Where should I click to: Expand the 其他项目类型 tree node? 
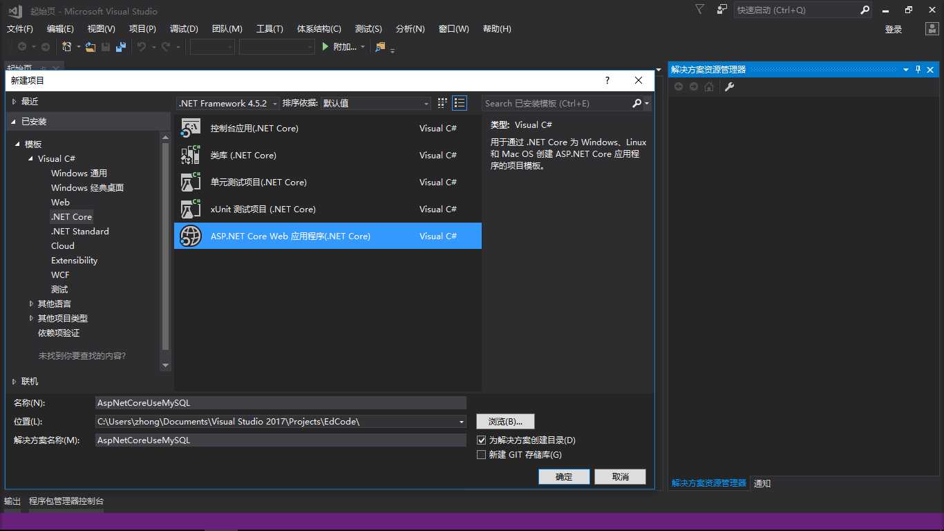click(31, 318)
